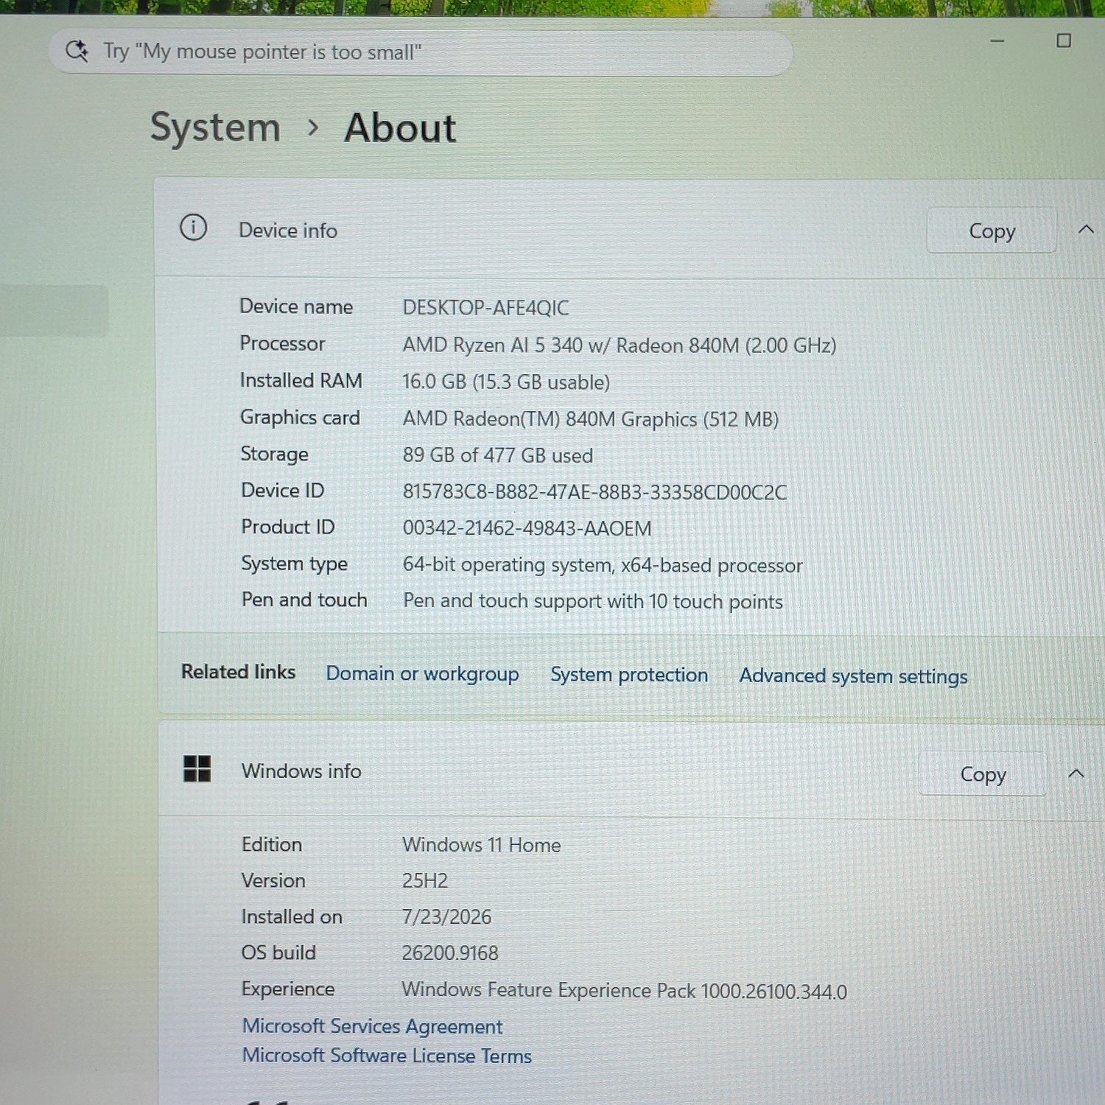
Task: Open the Domain or workgroup link
Action: (x=422, y=674)
